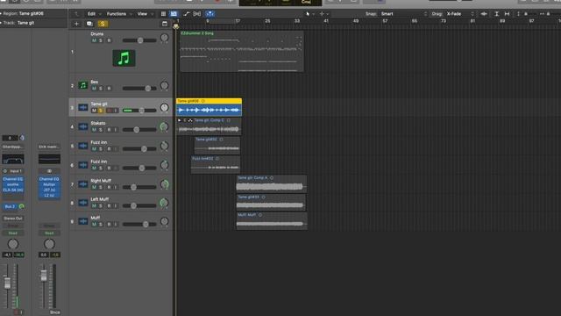
Task: Expand the Region inspector disclosure triangle
Action: 1,14
